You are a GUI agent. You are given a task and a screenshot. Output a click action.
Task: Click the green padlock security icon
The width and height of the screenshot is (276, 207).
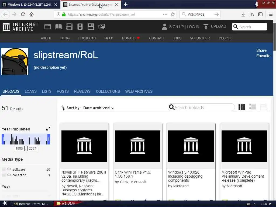(x=64, y=14)
